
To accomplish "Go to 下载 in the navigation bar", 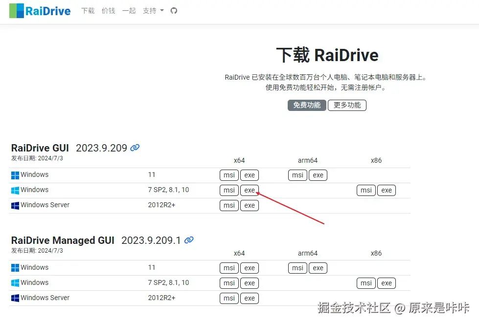I will pos(88,11).
